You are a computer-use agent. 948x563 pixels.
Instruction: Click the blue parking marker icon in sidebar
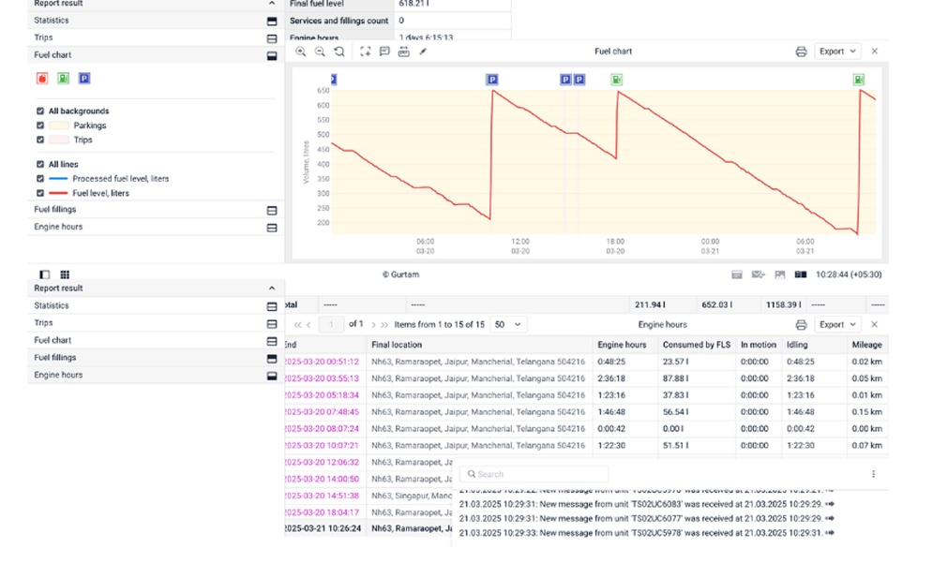(85, 79)
